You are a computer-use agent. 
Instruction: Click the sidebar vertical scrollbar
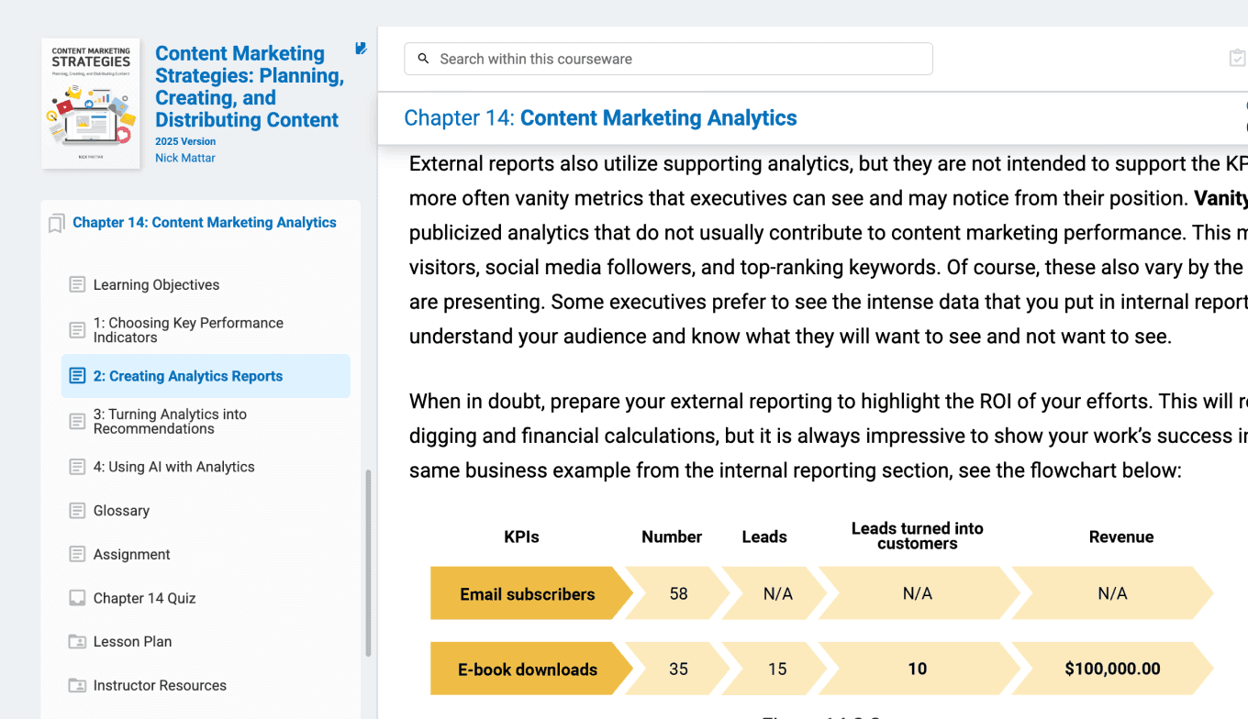coord(369,563)
